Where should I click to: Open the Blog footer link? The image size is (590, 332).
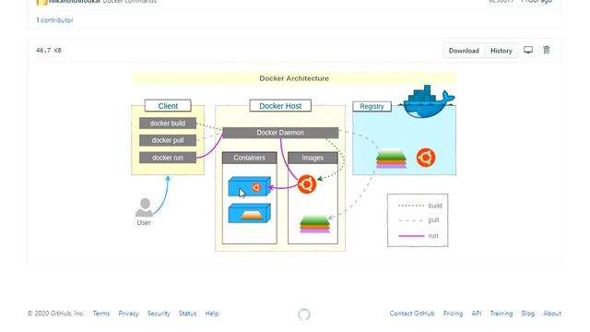(528, 314)
